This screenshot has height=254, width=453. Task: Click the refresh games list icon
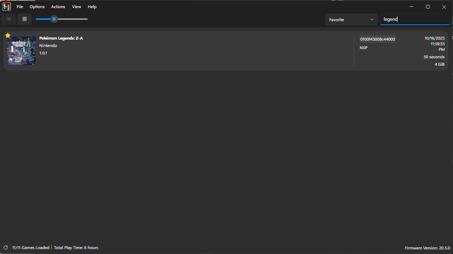(5, 248)
